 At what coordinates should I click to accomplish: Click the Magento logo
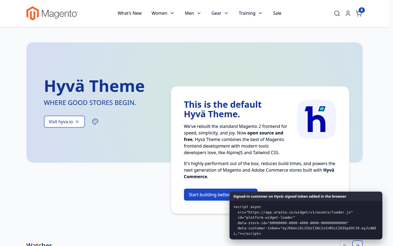click(x=52, y=13)
